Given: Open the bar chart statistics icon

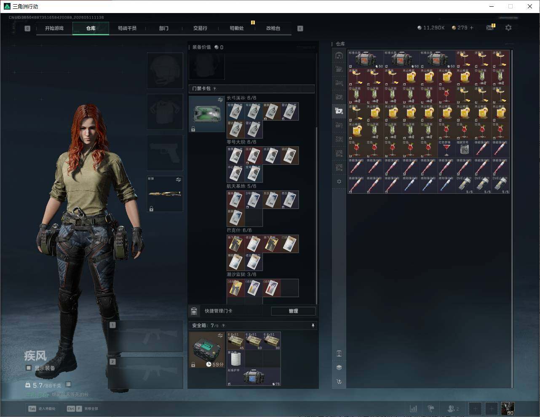Looking at the screenshot, I should click(x=414, y=409).
